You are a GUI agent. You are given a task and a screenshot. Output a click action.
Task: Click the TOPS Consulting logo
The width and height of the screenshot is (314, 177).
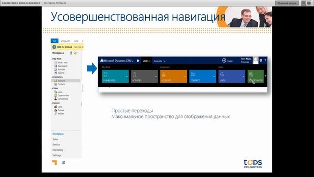point(253,164)
